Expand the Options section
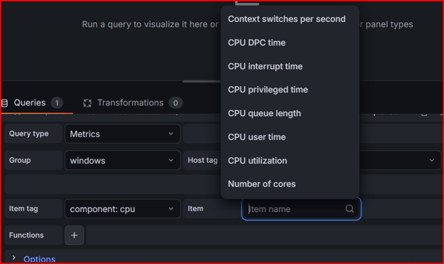Image resolution: width=444 pixels, height=264 pixels. (14, 257)
